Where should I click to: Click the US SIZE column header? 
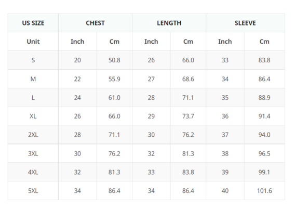[33, 23]
